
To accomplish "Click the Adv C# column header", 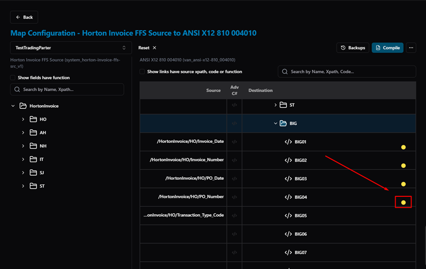I will 234,90.
